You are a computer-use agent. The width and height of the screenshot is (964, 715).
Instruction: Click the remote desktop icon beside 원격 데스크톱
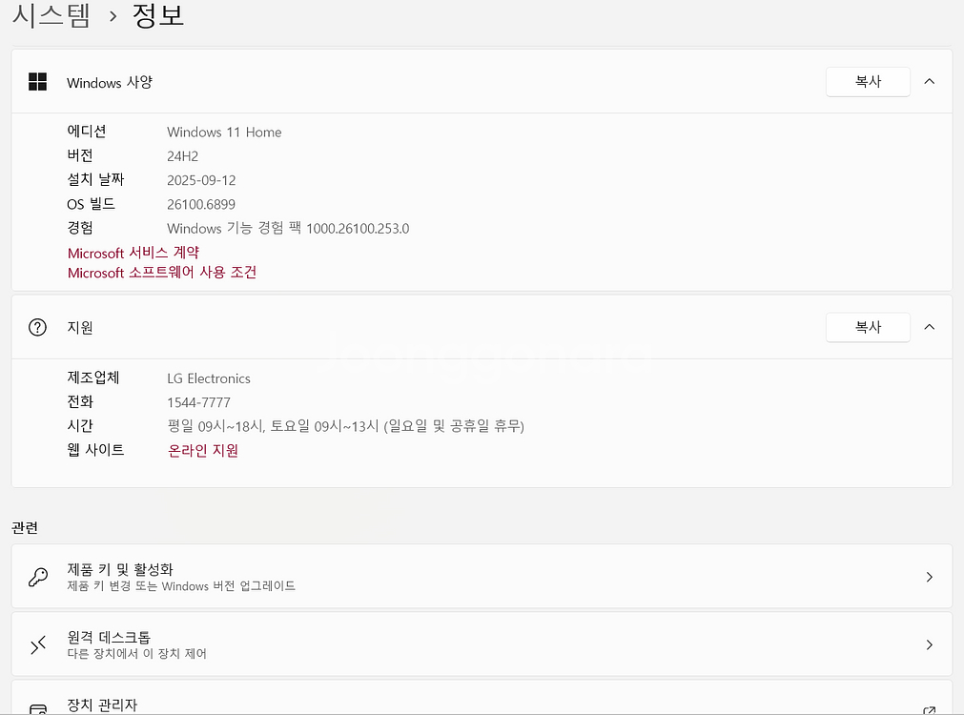(x=37, y=644)
